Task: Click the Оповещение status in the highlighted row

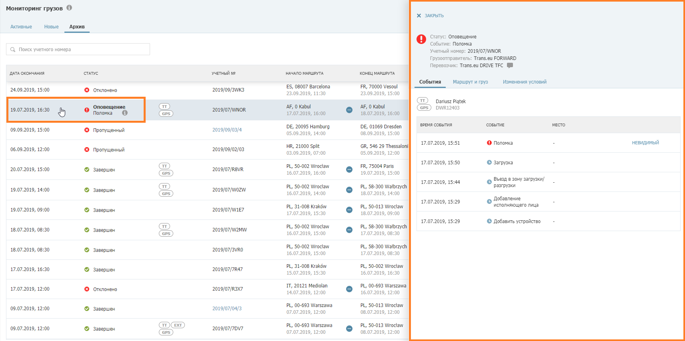Action: click(x=109, y=107)
